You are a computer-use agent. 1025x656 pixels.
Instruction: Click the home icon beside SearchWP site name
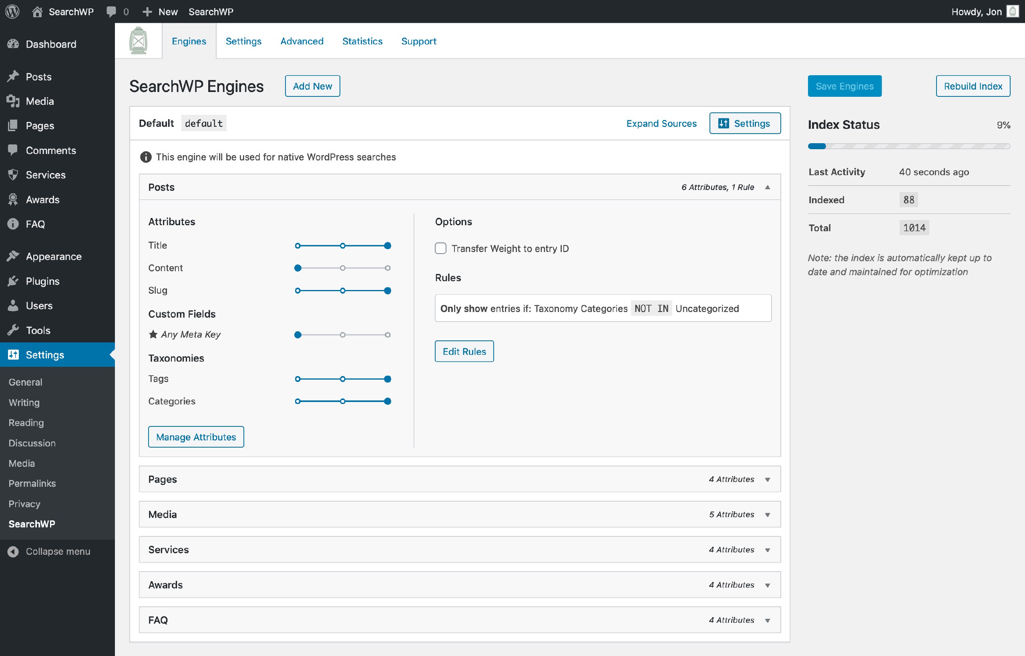click(x=38, y=12)
